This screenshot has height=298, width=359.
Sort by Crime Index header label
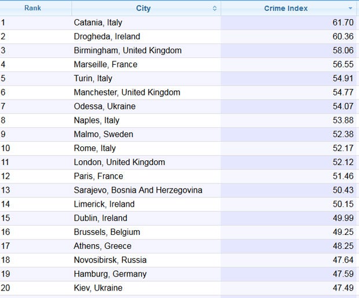click(x=286, y=8)
